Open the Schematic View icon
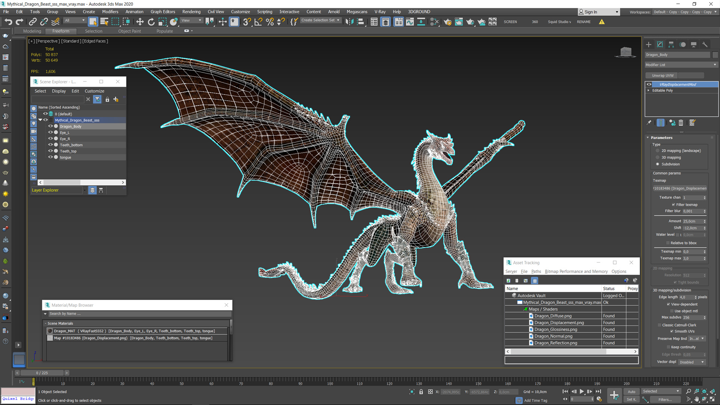This screenshot has width=720, height=405. click(x=421, y=22)
